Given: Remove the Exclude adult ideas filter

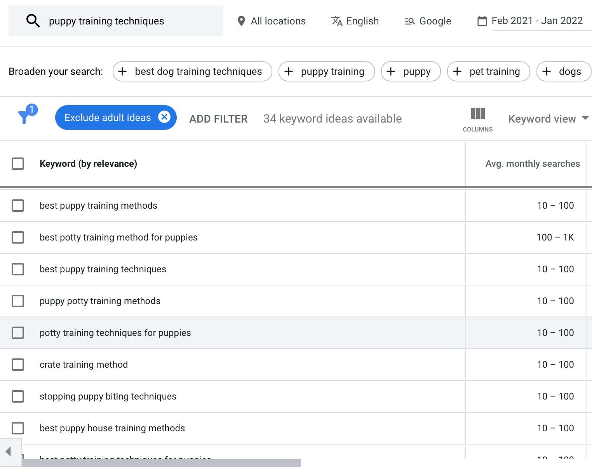Looking at the screenshot, I should tap(164, 117).
